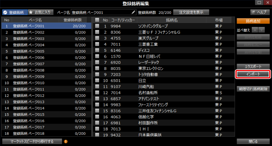Move stock down with the sort down arrow
Viewport: 272px width, 146px height.
[x=262, y=30]
